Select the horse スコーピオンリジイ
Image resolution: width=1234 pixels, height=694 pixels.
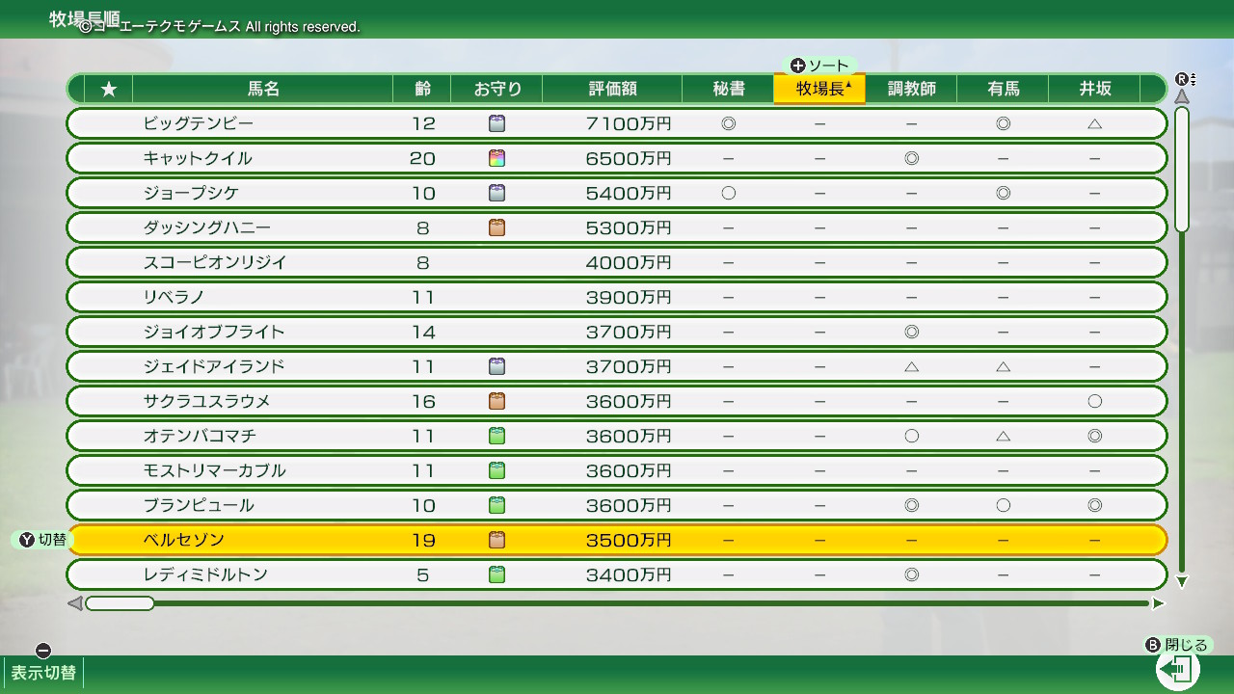pos(617,262)
